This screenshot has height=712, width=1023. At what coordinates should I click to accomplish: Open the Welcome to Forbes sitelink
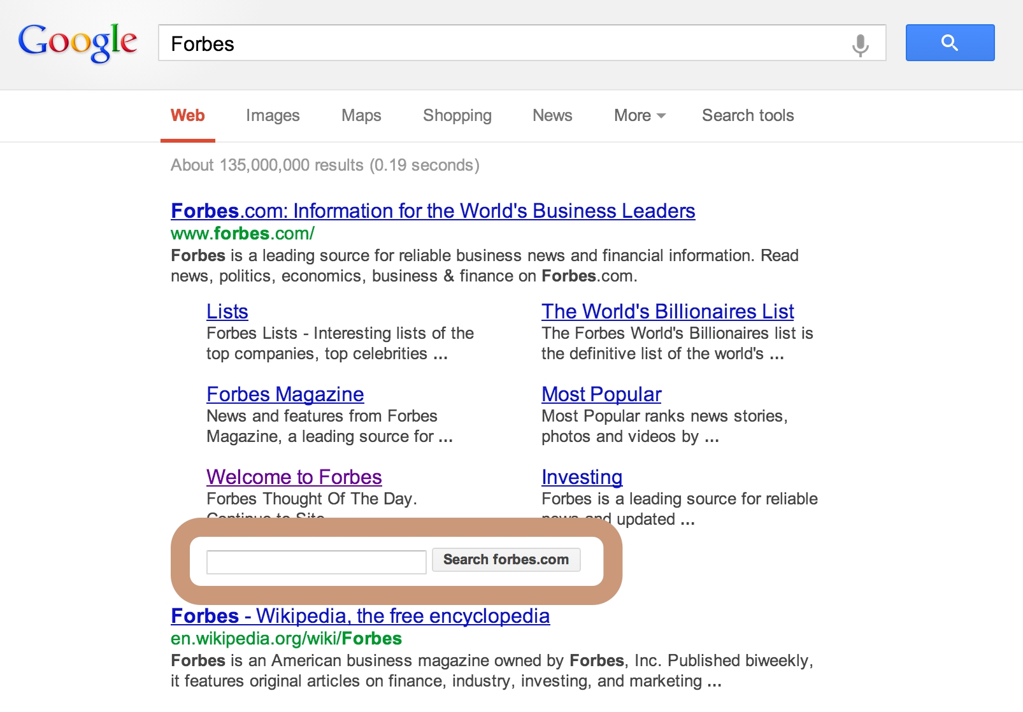294,476
